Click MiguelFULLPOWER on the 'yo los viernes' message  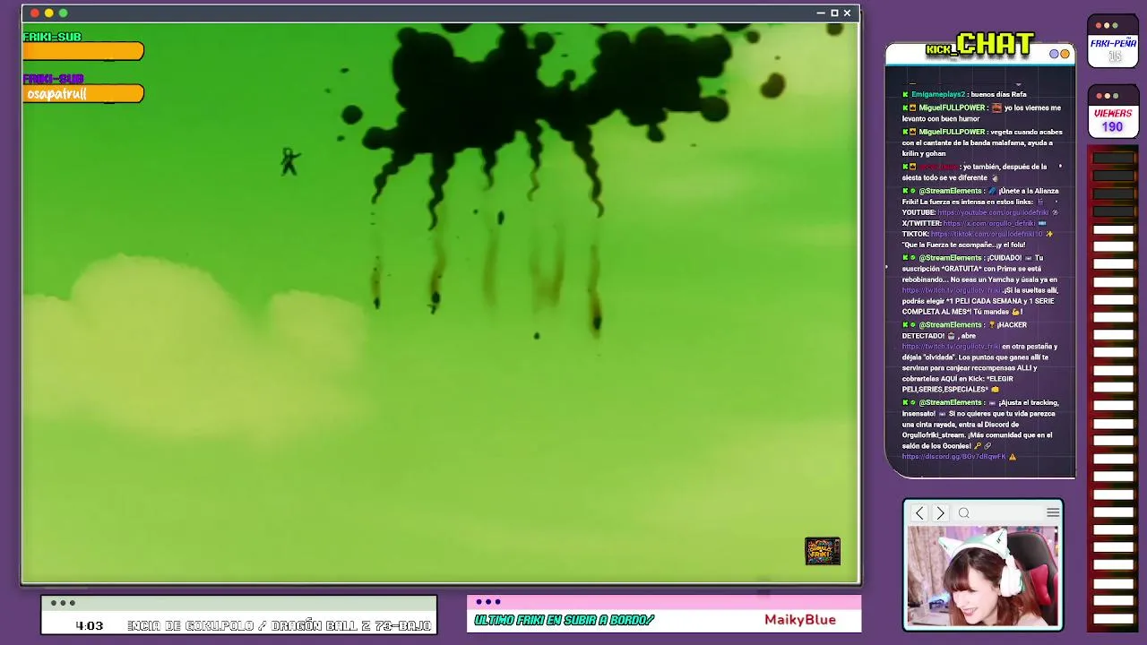[x=952, y=107]
